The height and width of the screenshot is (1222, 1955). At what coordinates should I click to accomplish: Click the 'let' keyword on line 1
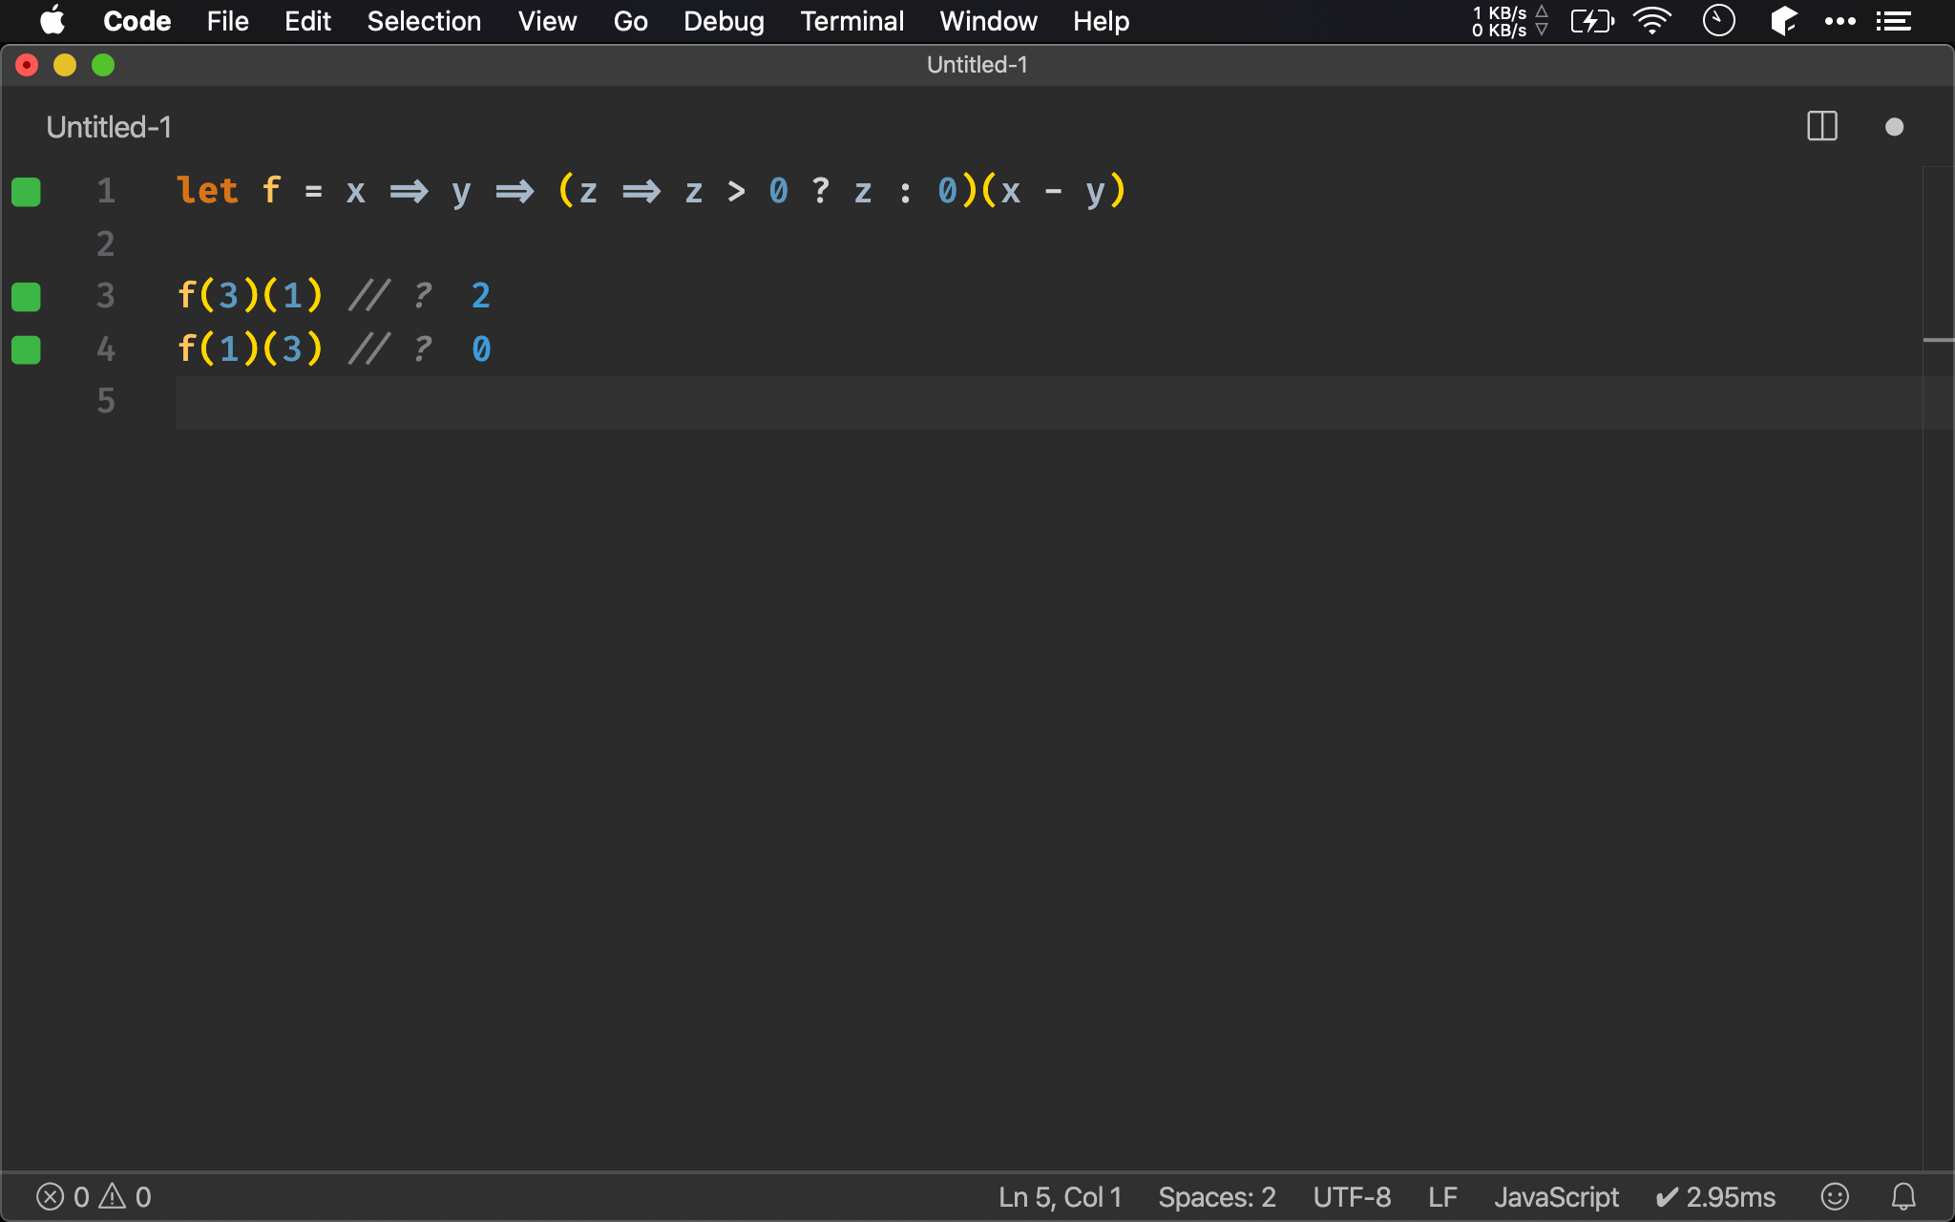tap(207, 190)
